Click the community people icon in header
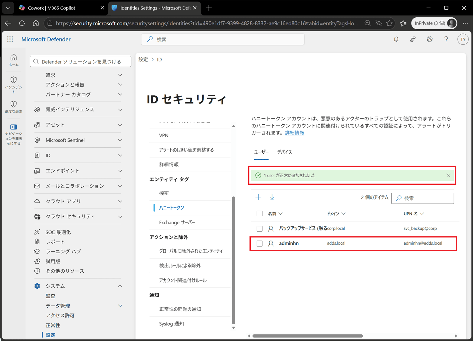Screen dimensions: 473x341 pyautogui.click(x=413, y=39)
